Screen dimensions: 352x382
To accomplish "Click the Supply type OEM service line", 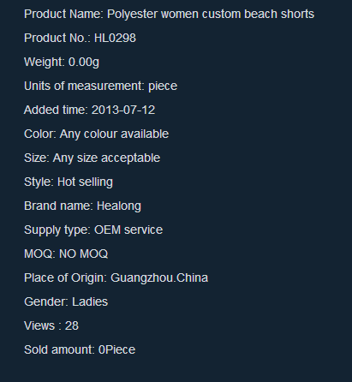I will [93, 230].
